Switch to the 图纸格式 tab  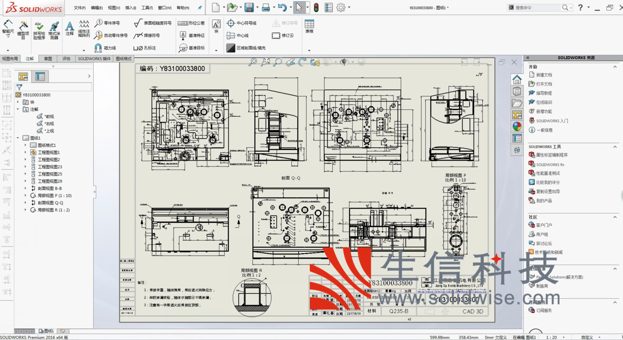[124, 59]
